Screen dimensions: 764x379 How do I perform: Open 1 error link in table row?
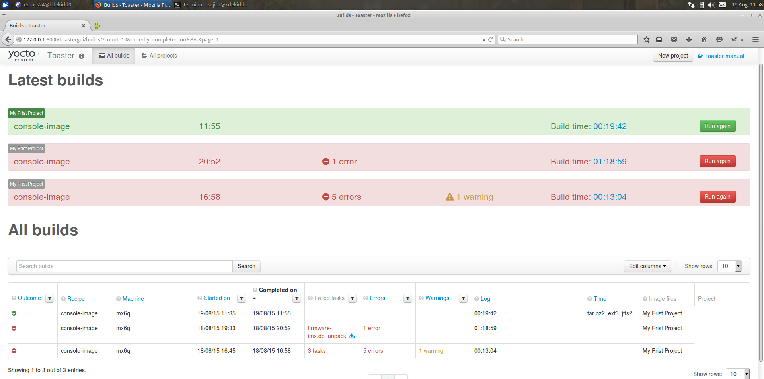[372, 328]
